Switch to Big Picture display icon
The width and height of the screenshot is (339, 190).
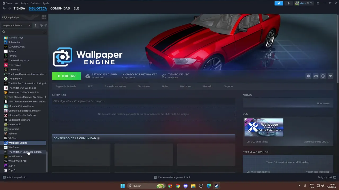[x=318, y=3]
